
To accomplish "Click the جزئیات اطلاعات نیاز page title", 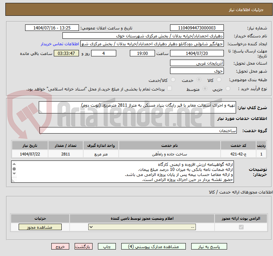I will pyautogui.click(x=246, y=10).
